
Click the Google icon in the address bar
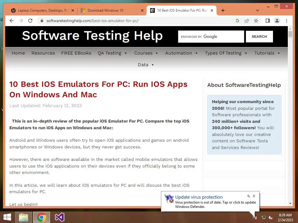[237, 21]
